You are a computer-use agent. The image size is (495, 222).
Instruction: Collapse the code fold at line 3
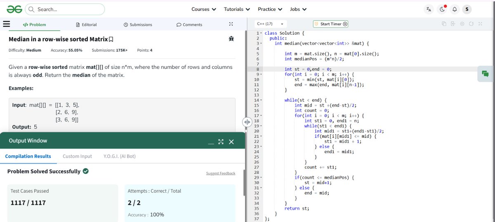coord(261,43)
